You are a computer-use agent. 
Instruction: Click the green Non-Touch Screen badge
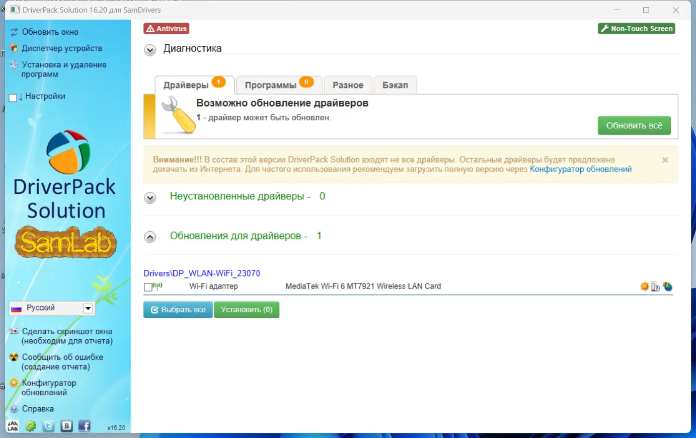point(637,29)
